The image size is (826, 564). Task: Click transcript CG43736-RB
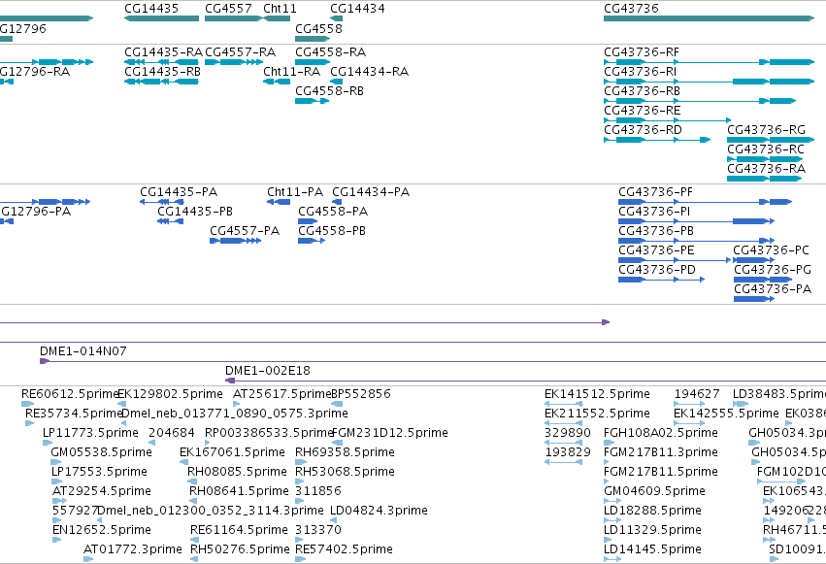coord(642,91)
